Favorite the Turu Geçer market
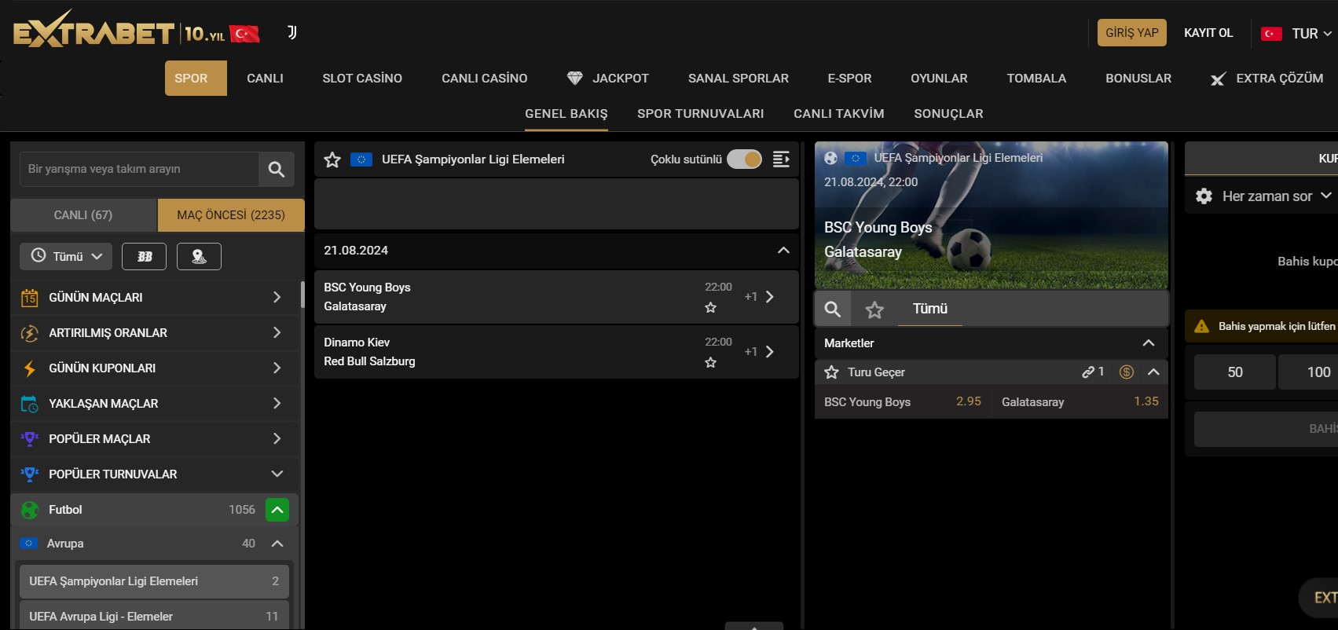The width and height of the screenshot is (1338, 630). point(831,372)
